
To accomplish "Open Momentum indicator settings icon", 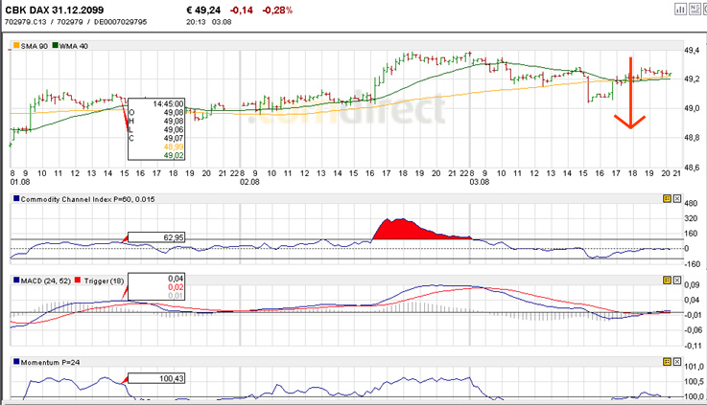I will pyautogui.click(x=668, y=362).
